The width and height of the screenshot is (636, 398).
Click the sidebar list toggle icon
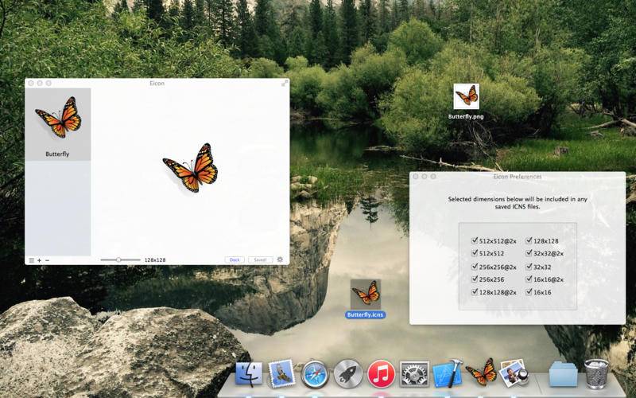point(31,260)
